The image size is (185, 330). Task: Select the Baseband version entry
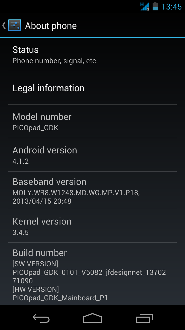tap(92, 191)
